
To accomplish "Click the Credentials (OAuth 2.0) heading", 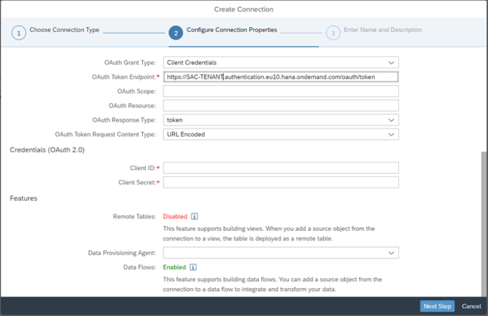I will coord(47,150).
